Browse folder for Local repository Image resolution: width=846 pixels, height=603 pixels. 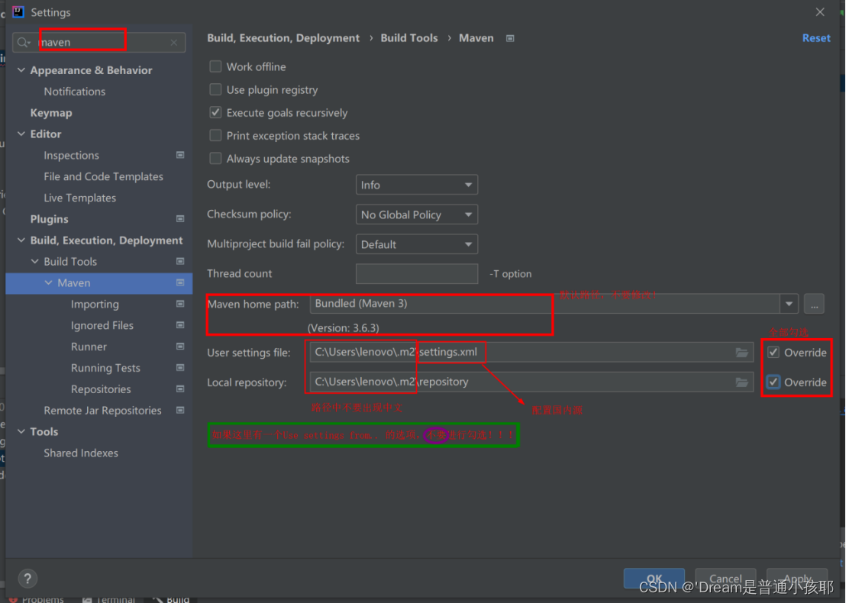tap(742, 382)
